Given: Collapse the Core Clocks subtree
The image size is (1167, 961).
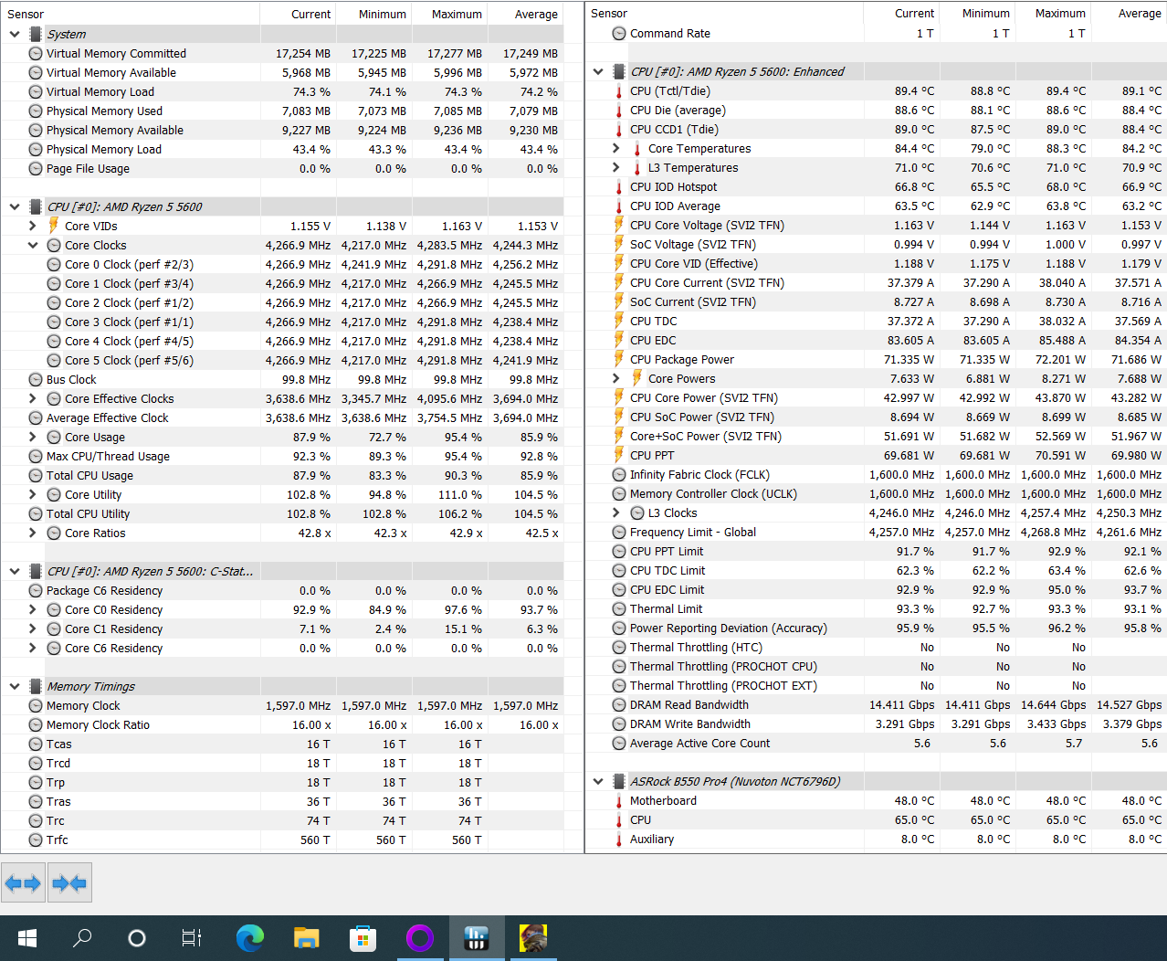Looking at the screenshot, I should [x=33, y=246].
